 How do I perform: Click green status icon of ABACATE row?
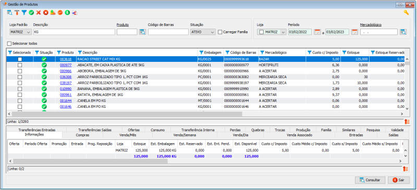44,65
